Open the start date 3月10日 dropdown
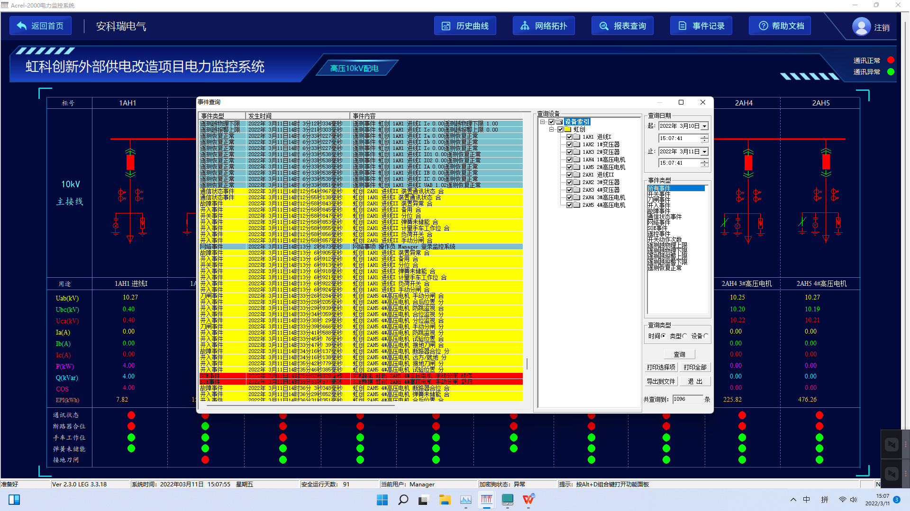Image resolution: width=910 pixels, height=511 pixels. [x=705, y=126]
